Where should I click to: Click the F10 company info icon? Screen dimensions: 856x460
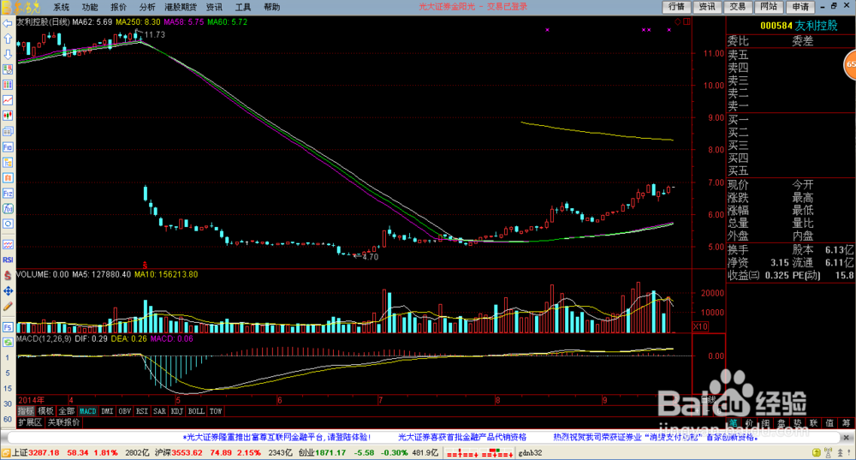point(8,147)
